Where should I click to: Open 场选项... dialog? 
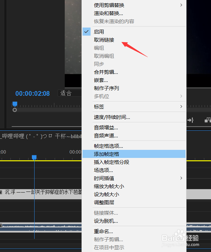134,170
